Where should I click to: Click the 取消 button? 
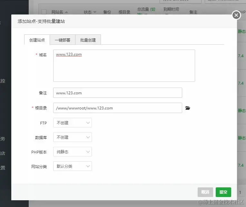click(x=205, y=192)
